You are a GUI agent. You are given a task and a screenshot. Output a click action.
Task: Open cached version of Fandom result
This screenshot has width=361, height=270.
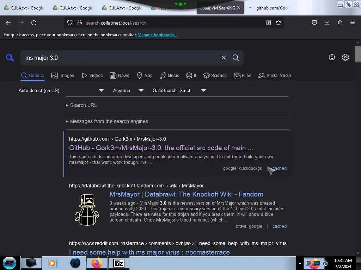coord(280,226)
